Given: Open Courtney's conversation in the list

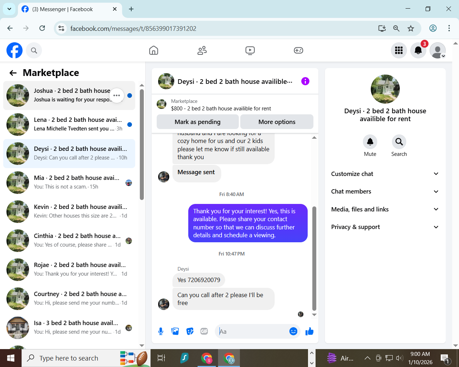Looking at the screenshot, I should click(69, 299).
